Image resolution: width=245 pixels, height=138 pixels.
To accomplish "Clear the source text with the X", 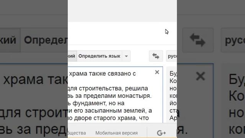I will (157, 72).
